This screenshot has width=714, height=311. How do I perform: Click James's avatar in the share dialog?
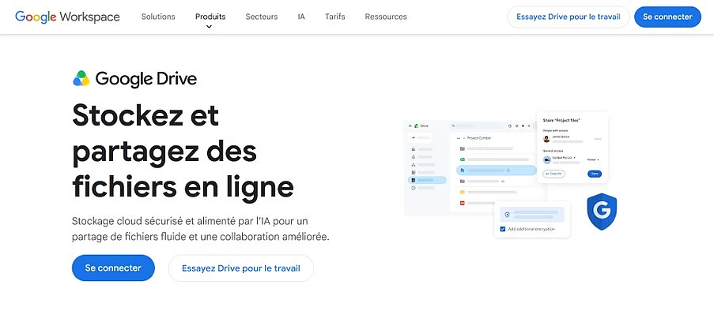pyautogui.click(x=547, y=139)
